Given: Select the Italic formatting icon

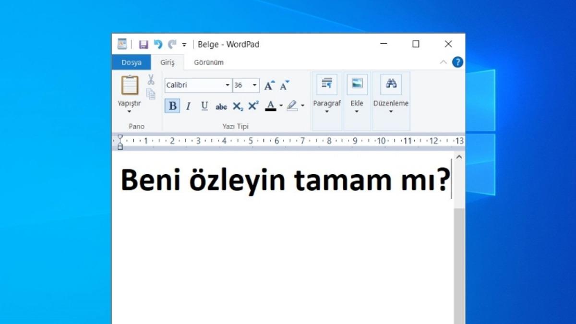Looking at the screenshot, I should coord(188,106).
